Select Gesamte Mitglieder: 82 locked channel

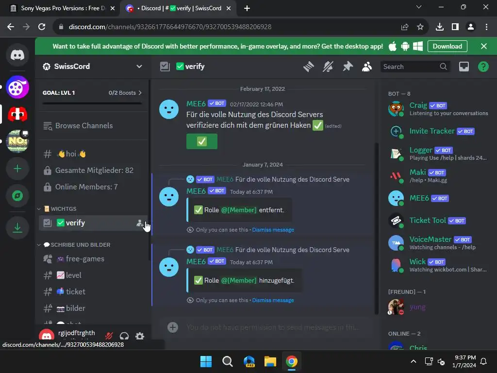[92, 170]
